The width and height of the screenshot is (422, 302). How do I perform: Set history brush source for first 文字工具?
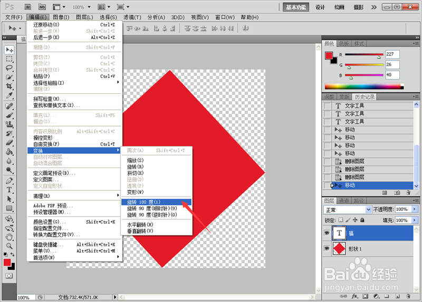pyautogui.click(x=327, y=106)
